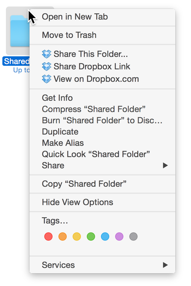
Task: Apply the gray tag color
Action: pos(133,237)
